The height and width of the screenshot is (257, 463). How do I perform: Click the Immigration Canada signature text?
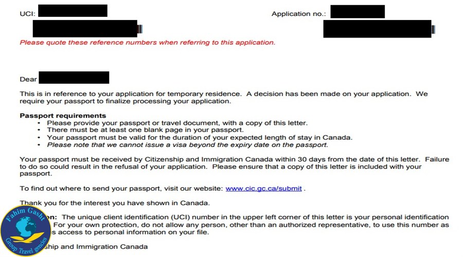coord(103,247)
